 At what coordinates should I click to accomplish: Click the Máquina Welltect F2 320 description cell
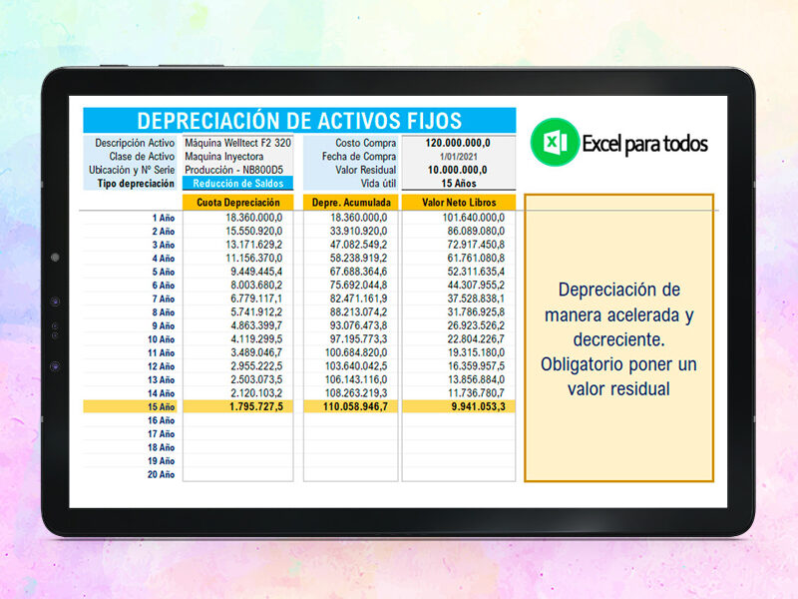tap(237, 143)
